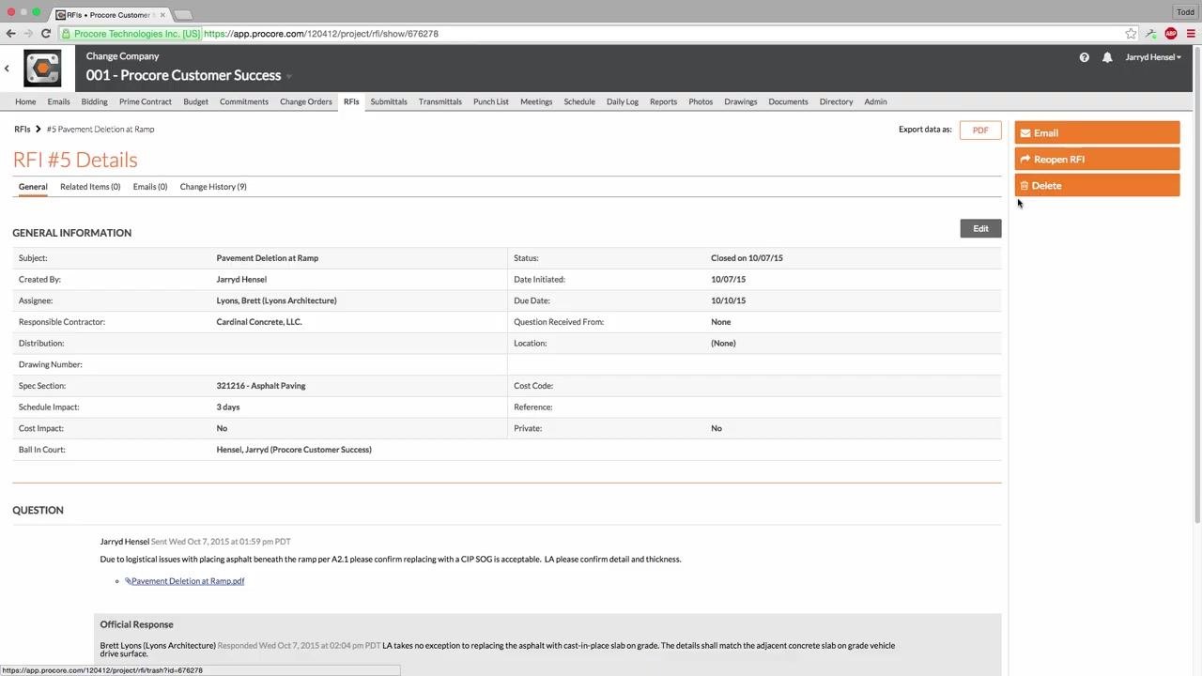Open the Punch List tool
Viewport: 1202px width, 676px height.
click(491, 101)
